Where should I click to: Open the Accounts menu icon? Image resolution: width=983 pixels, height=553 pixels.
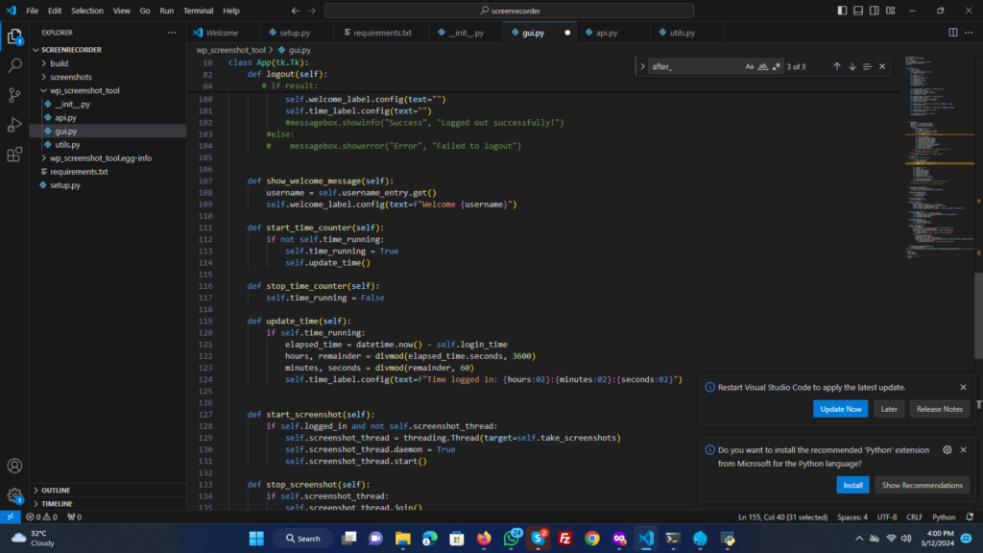14,466
